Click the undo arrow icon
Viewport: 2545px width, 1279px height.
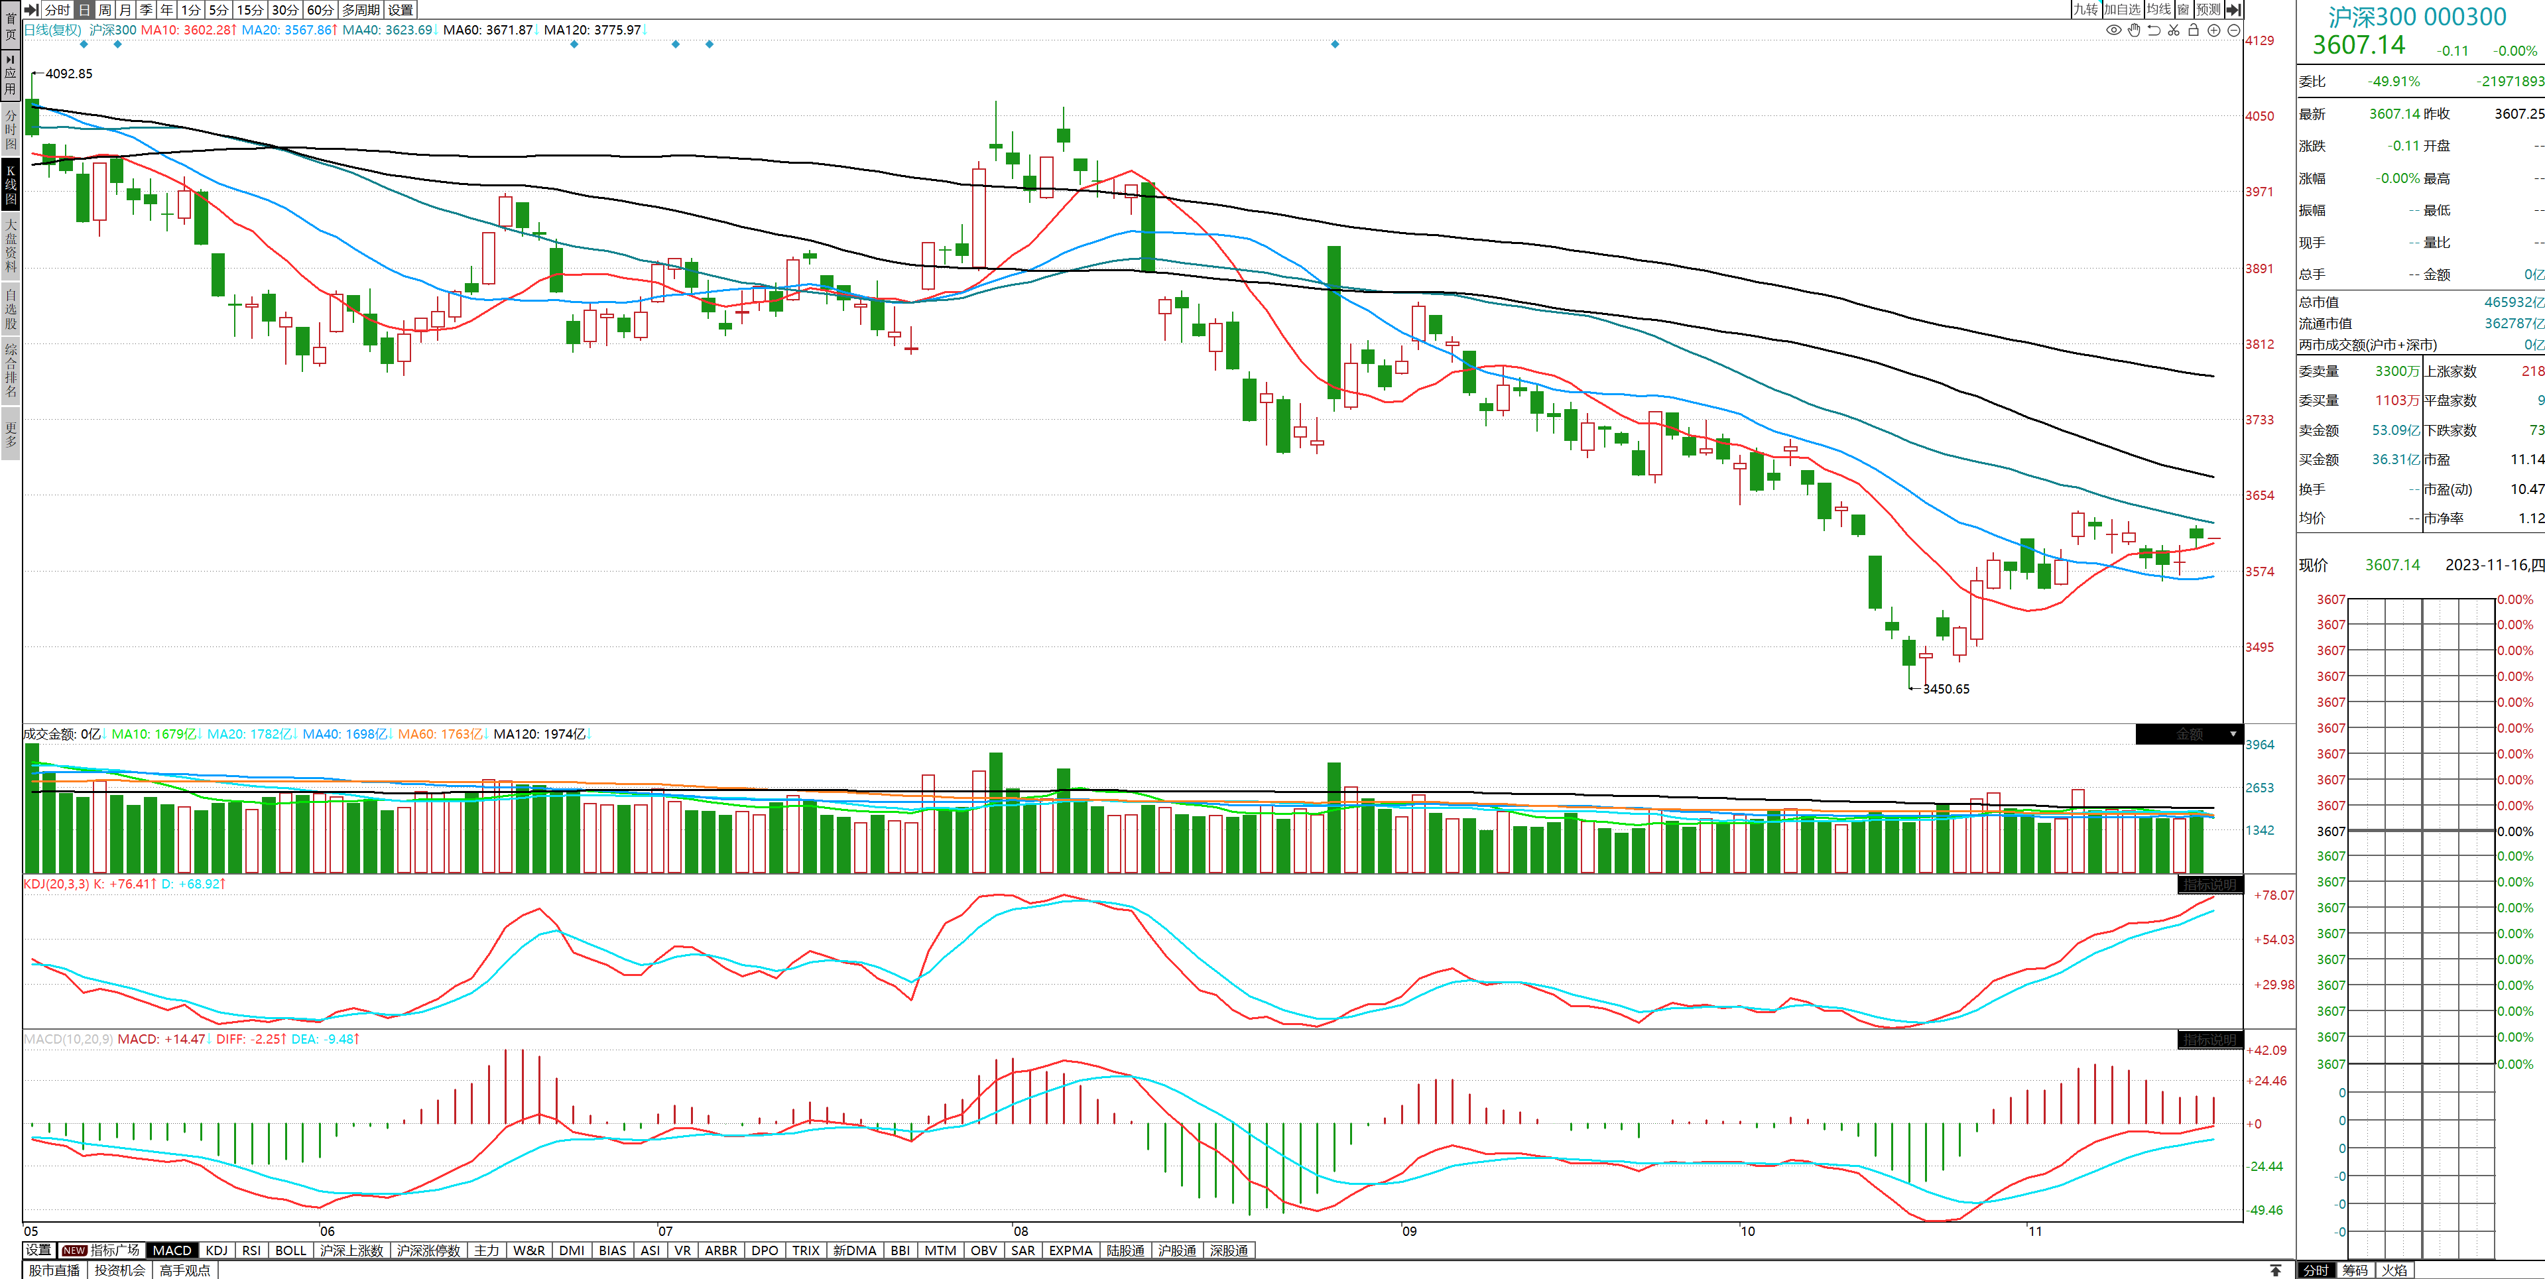2154,30
